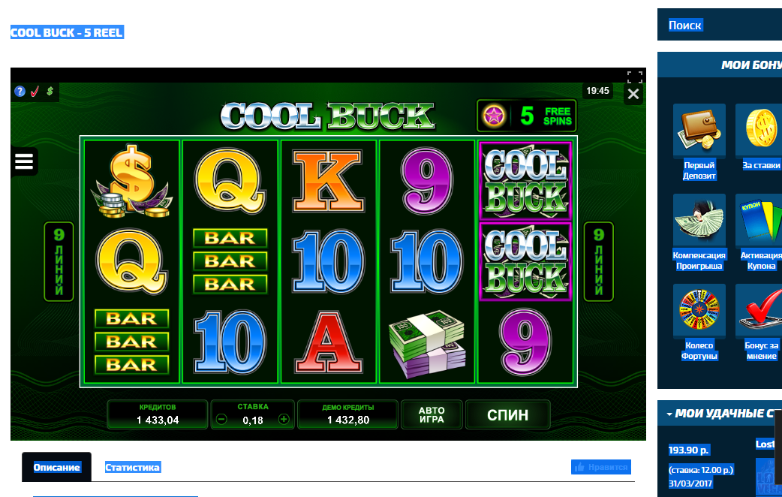Click the left 9 линий lines selector

(x=59, y=261)
